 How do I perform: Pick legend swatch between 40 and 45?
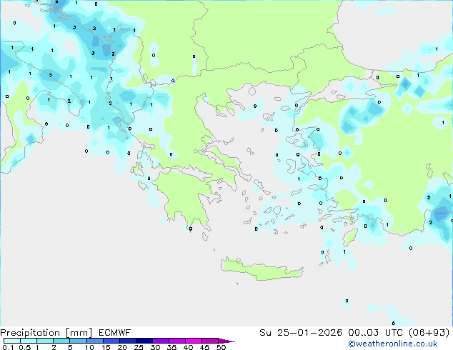click(194, 341)
